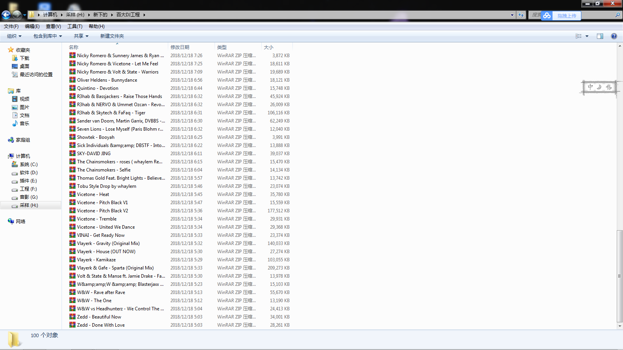Click the New Folder button
623x350 pixels.
point(112,36)
